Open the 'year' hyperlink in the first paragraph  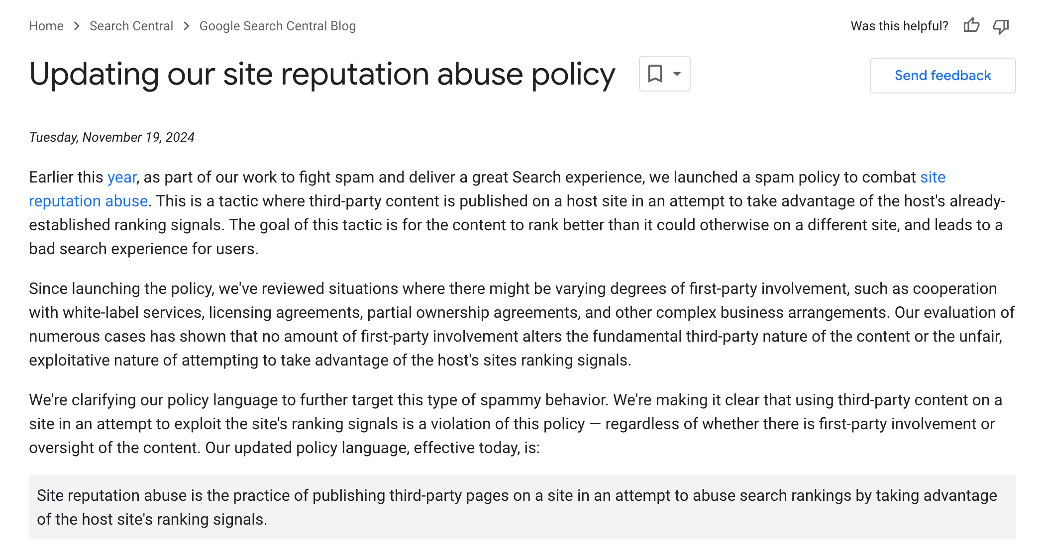122,177
